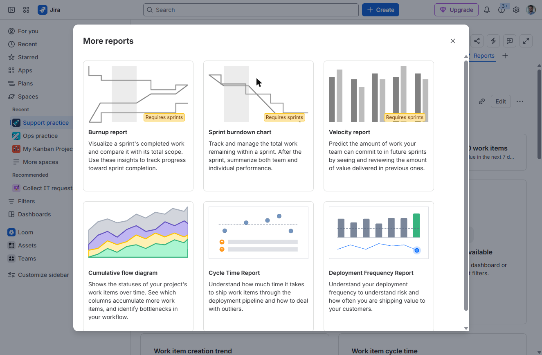Open the help icon with 3+ badge
The width and height of the screenshot is (542, 355).
pyautogui.click(x=502, y=10)
